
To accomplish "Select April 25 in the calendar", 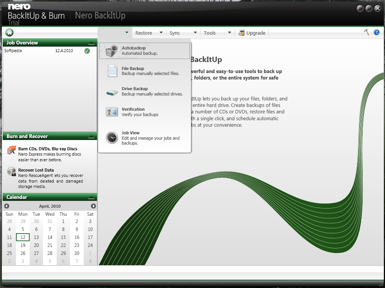I will (10, 253).
